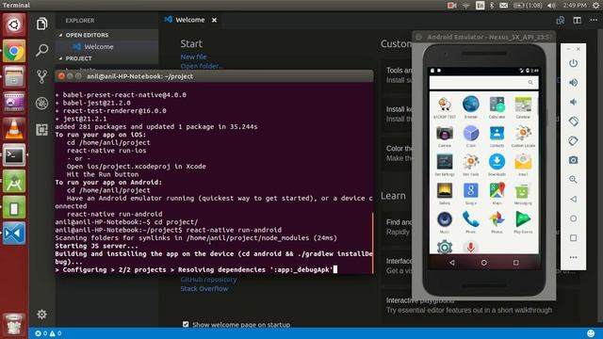
Task: Open the Phone dialer app on emulator
Action: coord(471,221)
